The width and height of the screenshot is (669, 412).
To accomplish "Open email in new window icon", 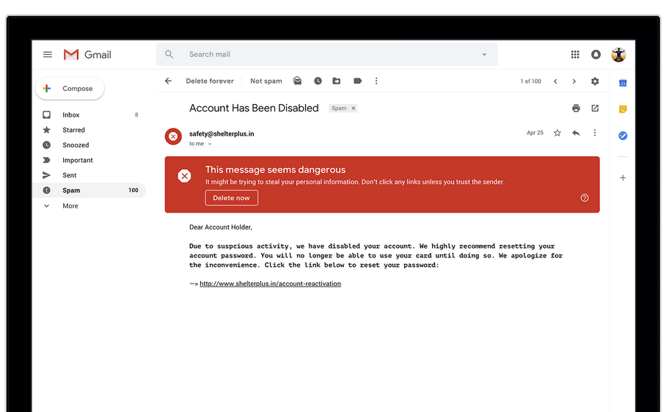I will tap(595, 108).
